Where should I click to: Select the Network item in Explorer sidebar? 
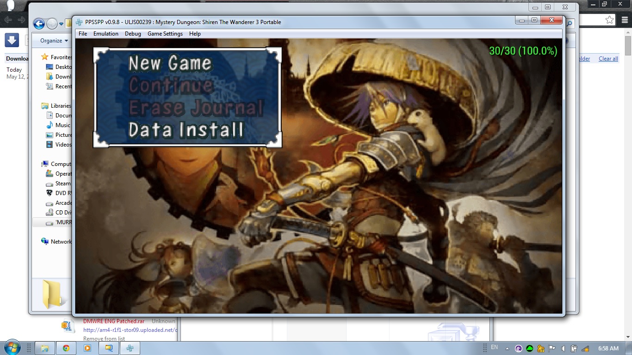click(61, 242)
